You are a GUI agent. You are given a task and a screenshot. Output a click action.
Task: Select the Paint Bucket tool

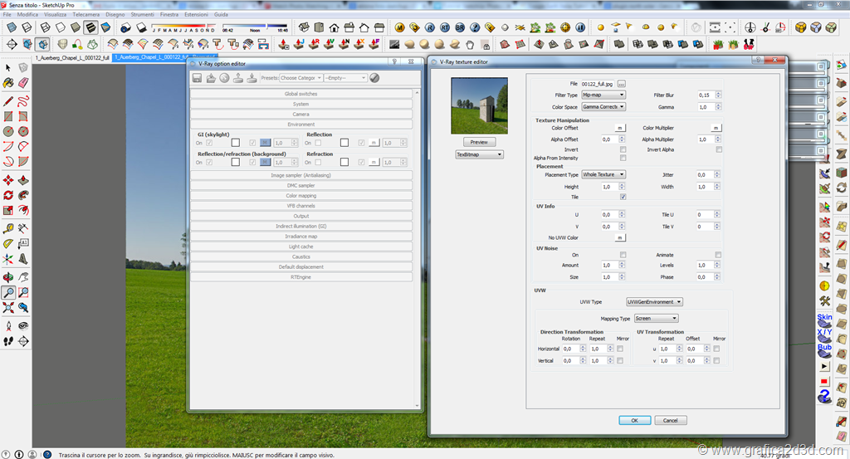click(x=8, y=83)
